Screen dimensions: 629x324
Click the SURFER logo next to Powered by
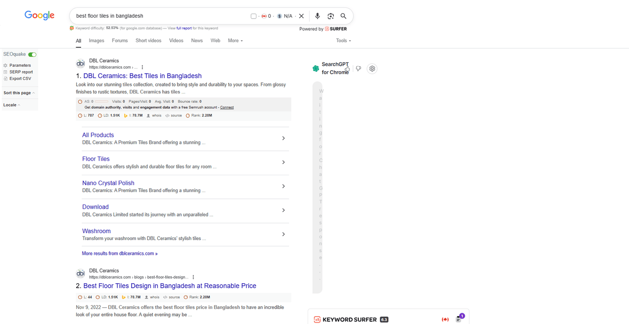336,29
